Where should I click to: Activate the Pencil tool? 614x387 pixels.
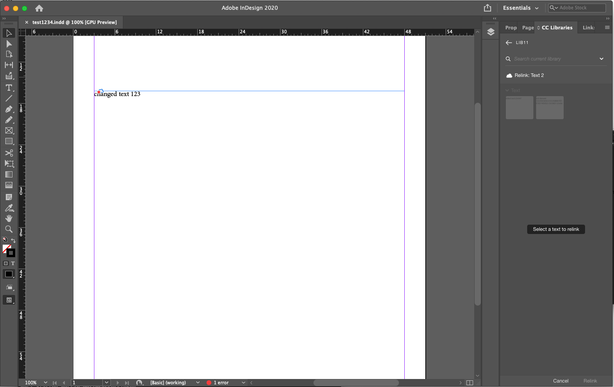click(9, 120)
